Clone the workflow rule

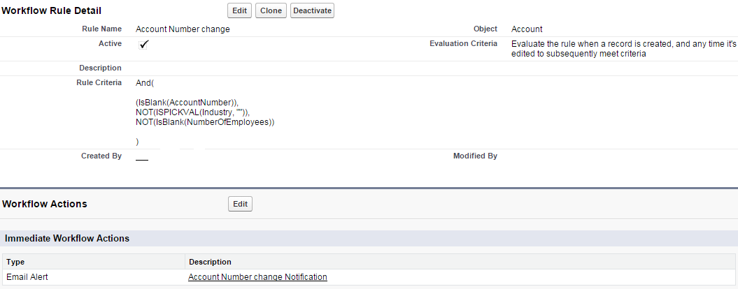(x=271, y=10)
